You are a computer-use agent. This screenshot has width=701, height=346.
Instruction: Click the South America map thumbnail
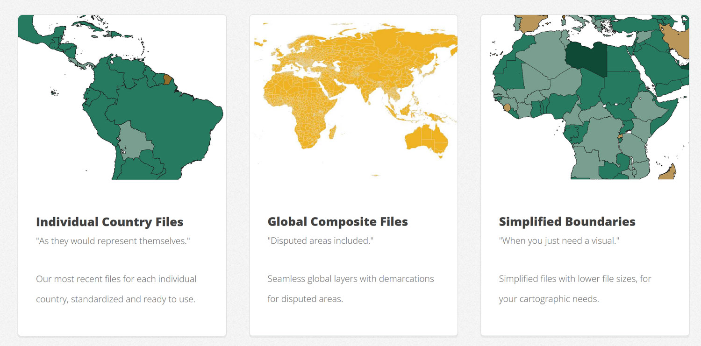coord(122,97)
